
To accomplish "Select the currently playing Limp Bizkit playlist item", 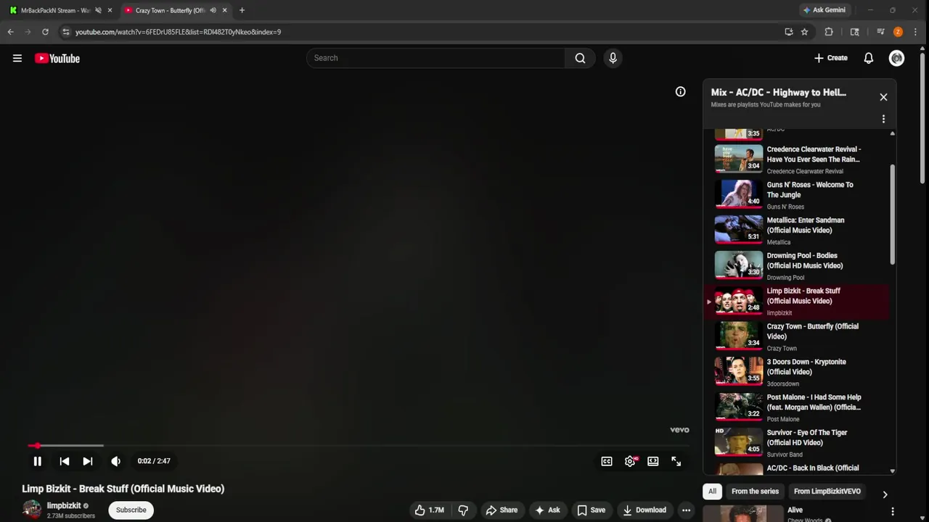I will pos(796,302).
